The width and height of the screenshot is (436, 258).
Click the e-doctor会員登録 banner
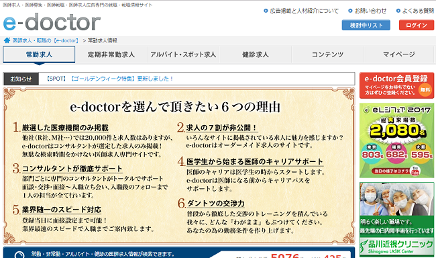(x=396, y=85)
